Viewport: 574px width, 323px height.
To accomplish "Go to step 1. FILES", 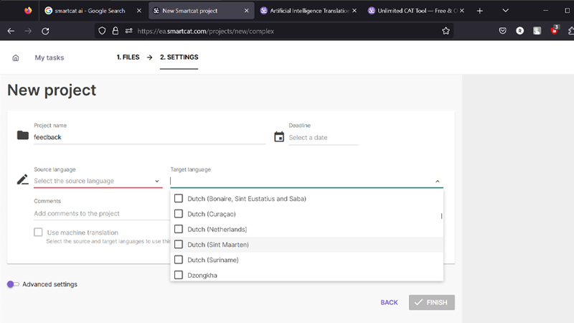I will coord(128,57).
